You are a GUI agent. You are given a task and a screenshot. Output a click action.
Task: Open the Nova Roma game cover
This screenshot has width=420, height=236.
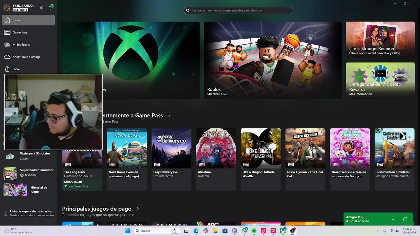(x=127, y=148)
